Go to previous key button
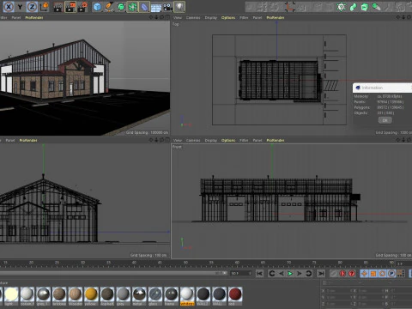Viewport: 412px width, 309px height. click(x=272, y=274)
